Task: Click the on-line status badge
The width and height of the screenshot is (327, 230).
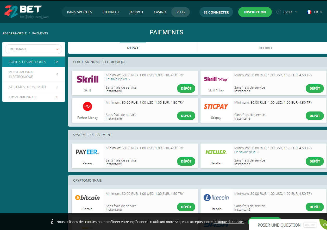Action: pyautogui.click(x=310, y=225)
